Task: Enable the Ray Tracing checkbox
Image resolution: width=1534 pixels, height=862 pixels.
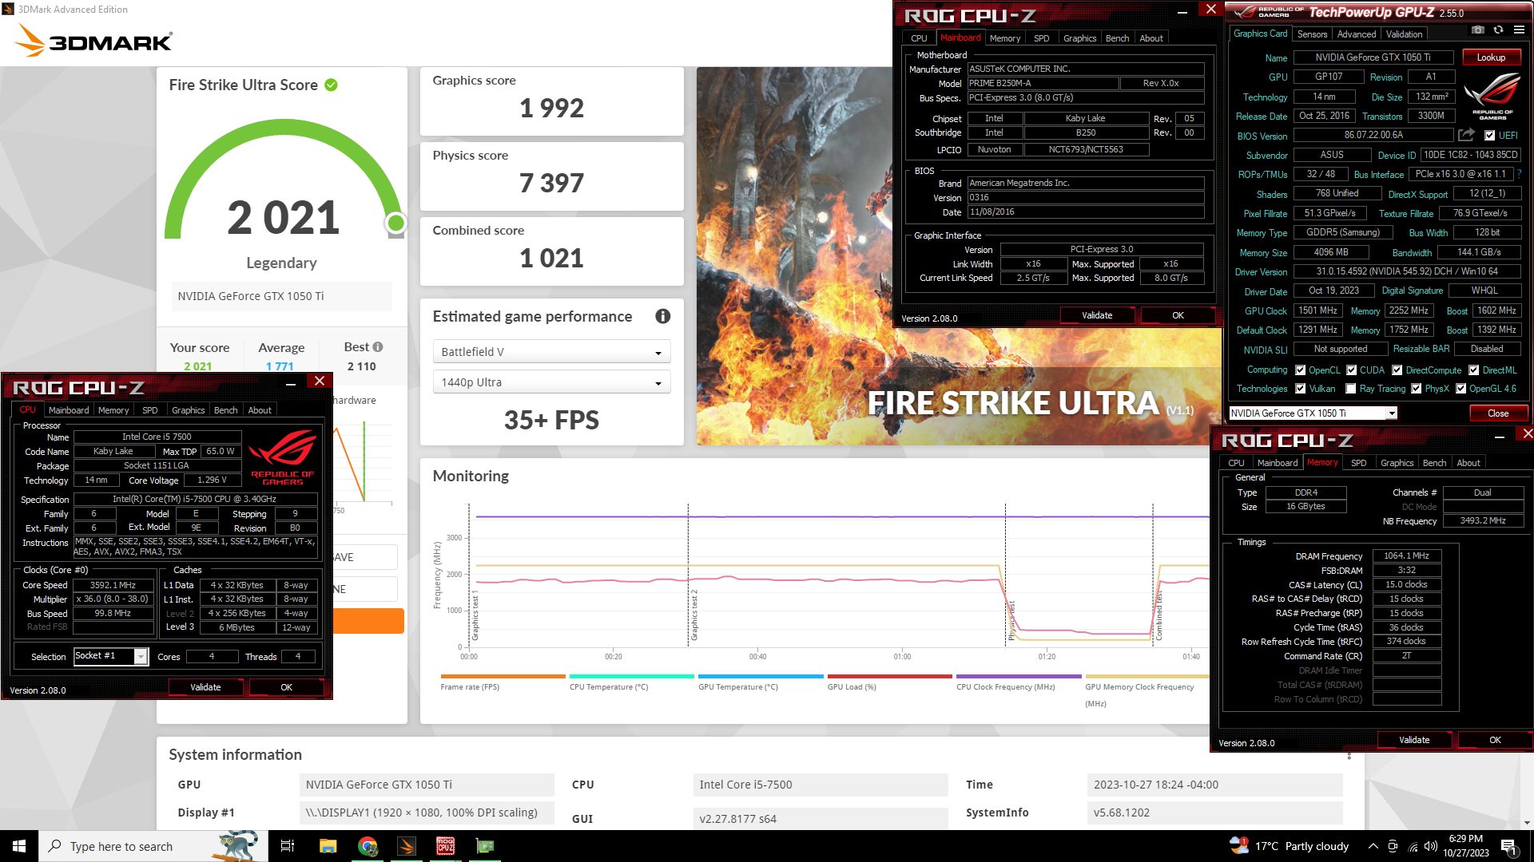Action: click(x=1351, y=389)
